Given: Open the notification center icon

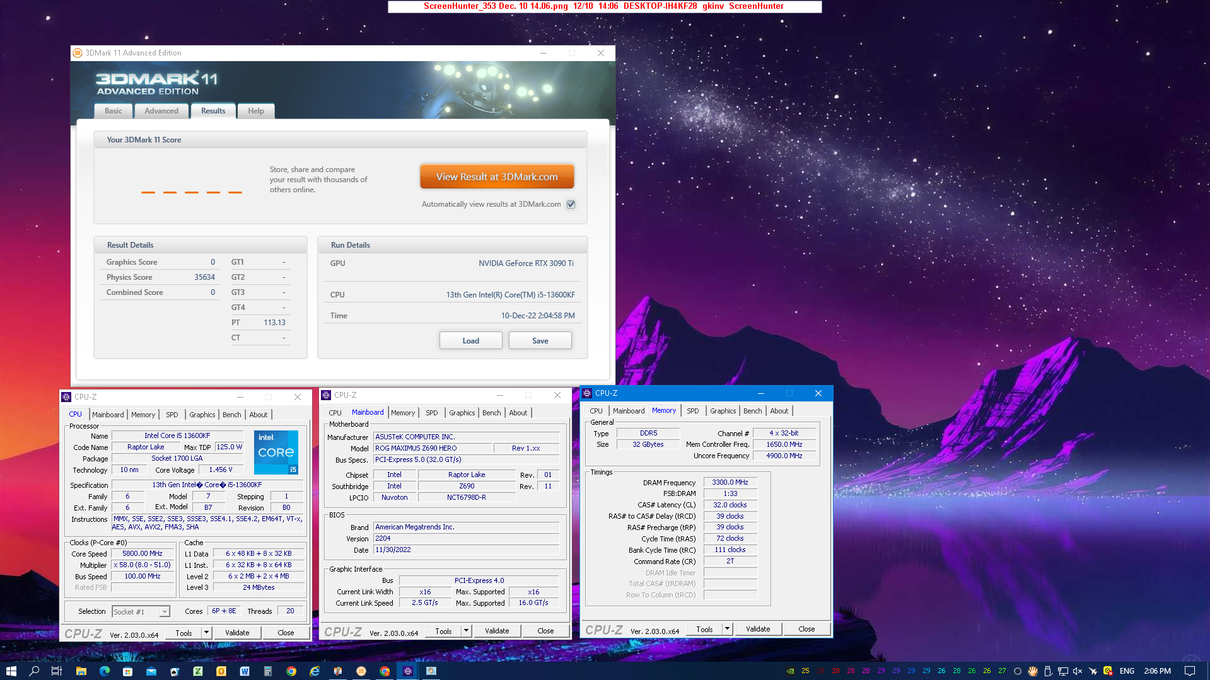Looking at the screenshot, I should (1189, 671).
